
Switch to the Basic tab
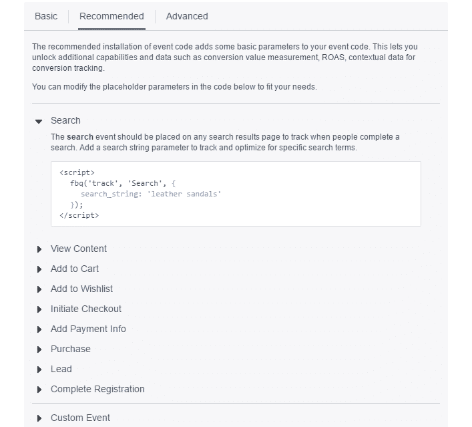46,16
